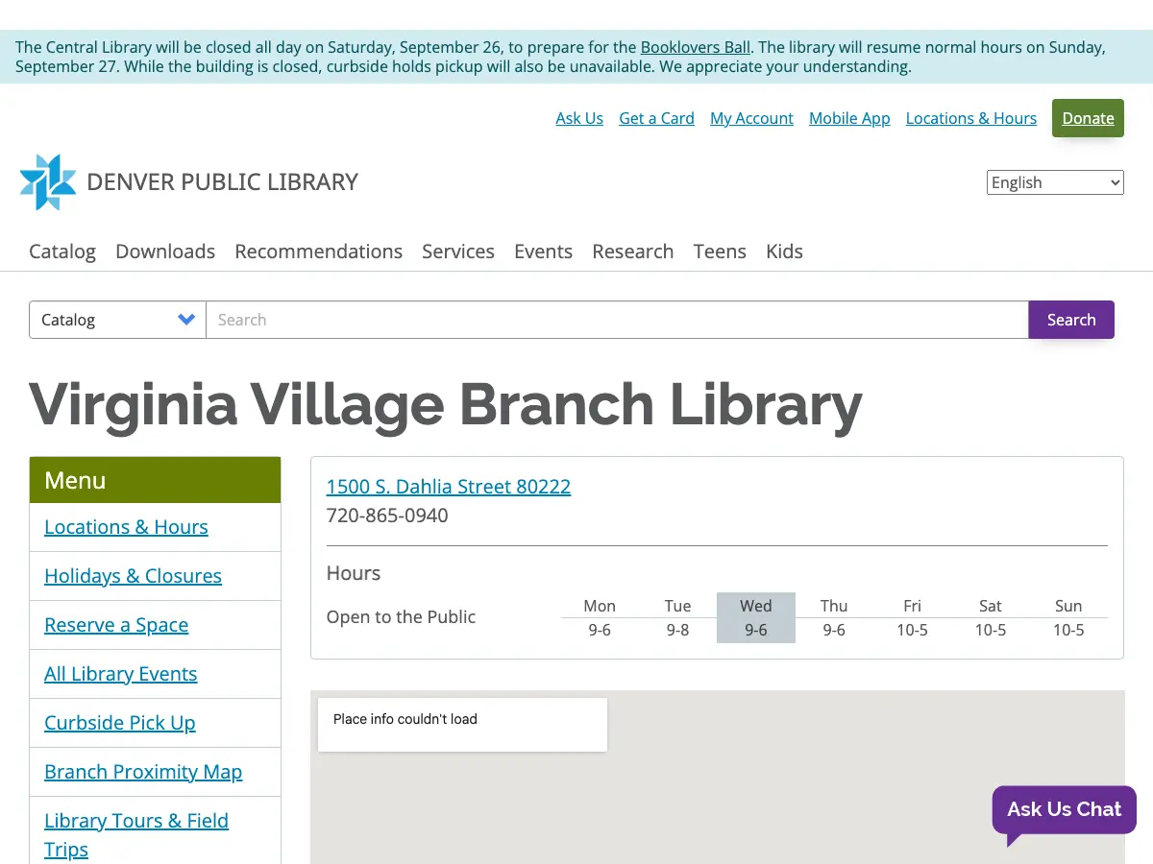
Task: Open the Get a Card link
Action: 656,118
